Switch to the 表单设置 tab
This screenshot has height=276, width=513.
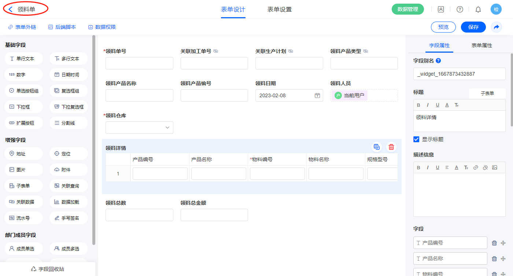[279, 10]
